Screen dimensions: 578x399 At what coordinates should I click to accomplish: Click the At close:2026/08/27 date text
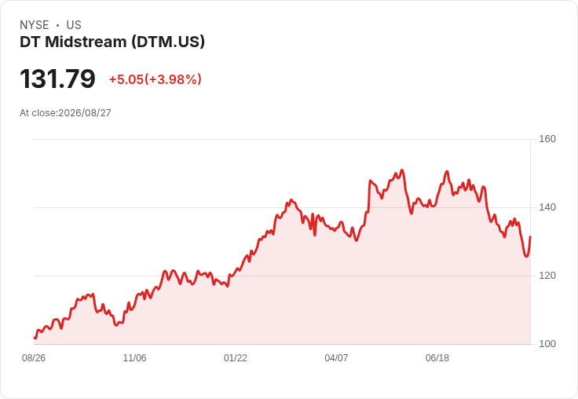65,113
